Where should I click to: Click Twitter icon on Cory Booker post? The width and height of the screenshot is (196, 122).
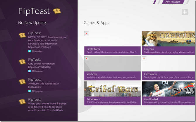point(30,71)
